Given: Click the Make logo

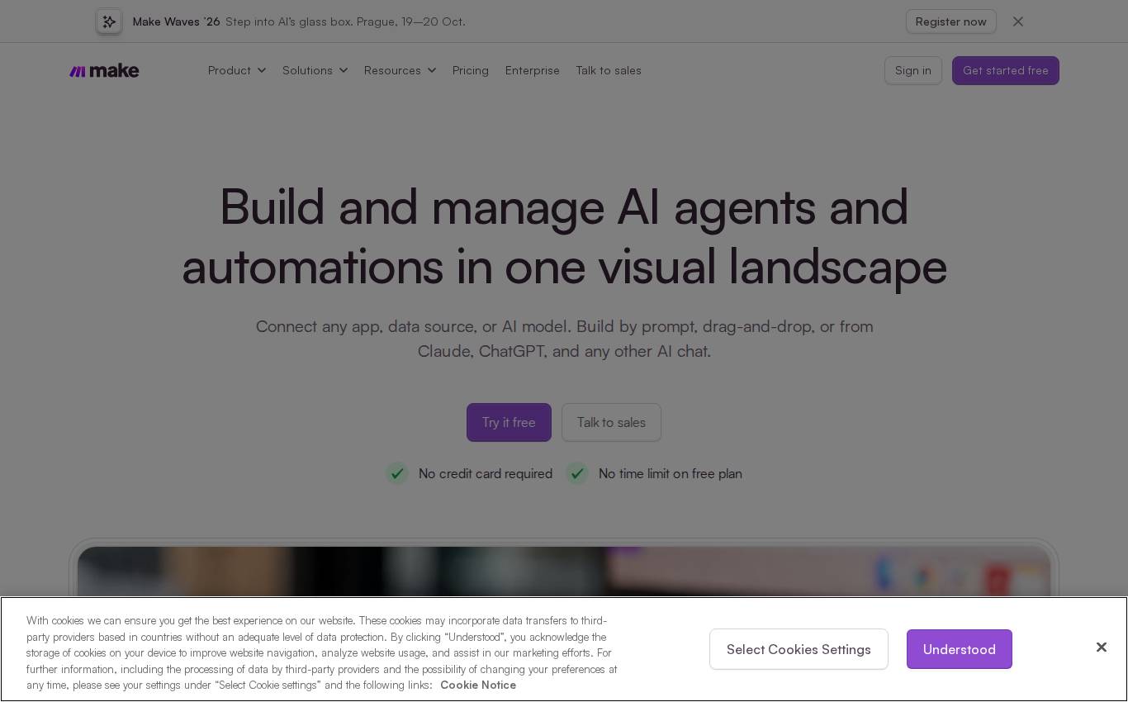Looking at the screenshot, I should coord(104,71).
